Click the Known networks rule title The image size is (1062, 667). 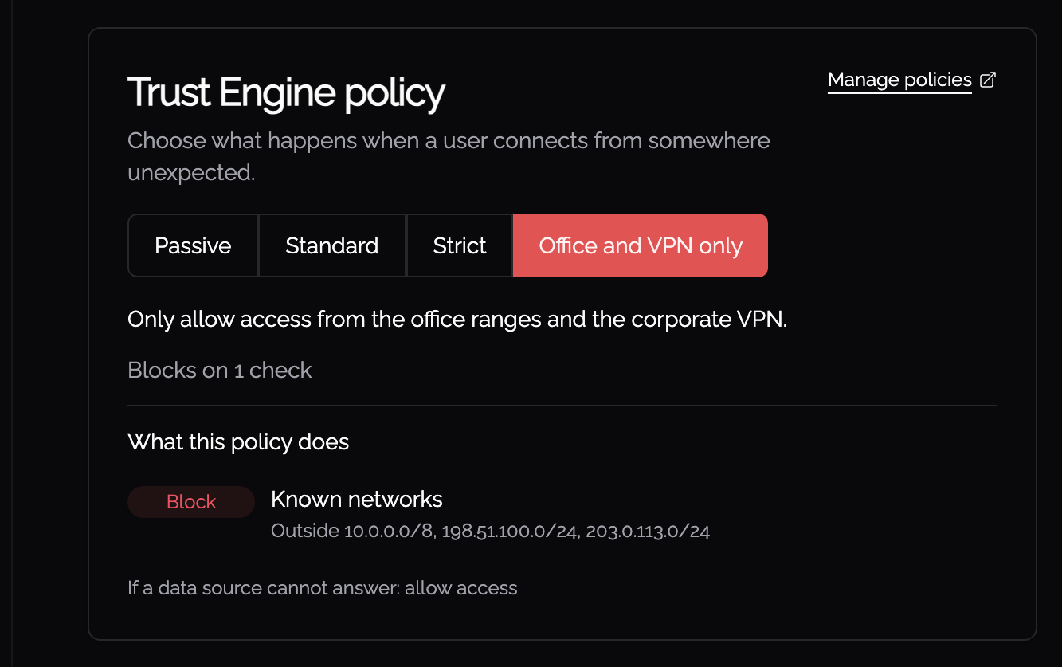(x=357, y=500)
